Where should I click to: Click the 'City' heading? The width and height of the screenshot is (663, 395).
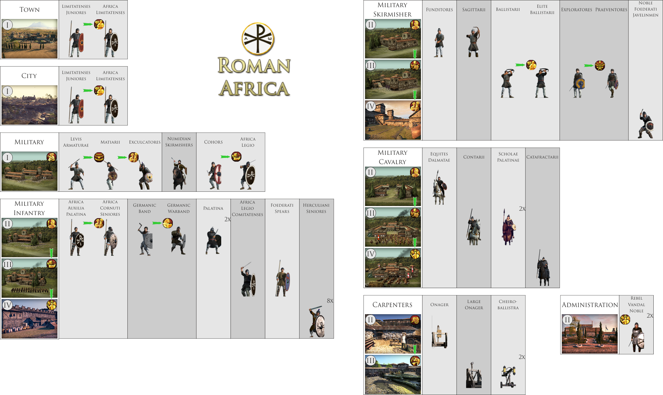(29, 76)
